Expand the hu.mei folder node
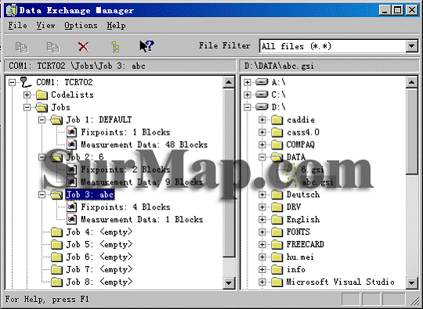 pyautogui.click(x=262, y=257)
